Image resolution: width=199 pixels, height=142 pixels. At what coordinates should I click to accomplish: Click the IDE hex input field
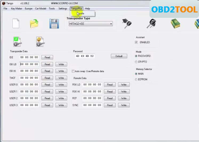[x=29, y=57]
